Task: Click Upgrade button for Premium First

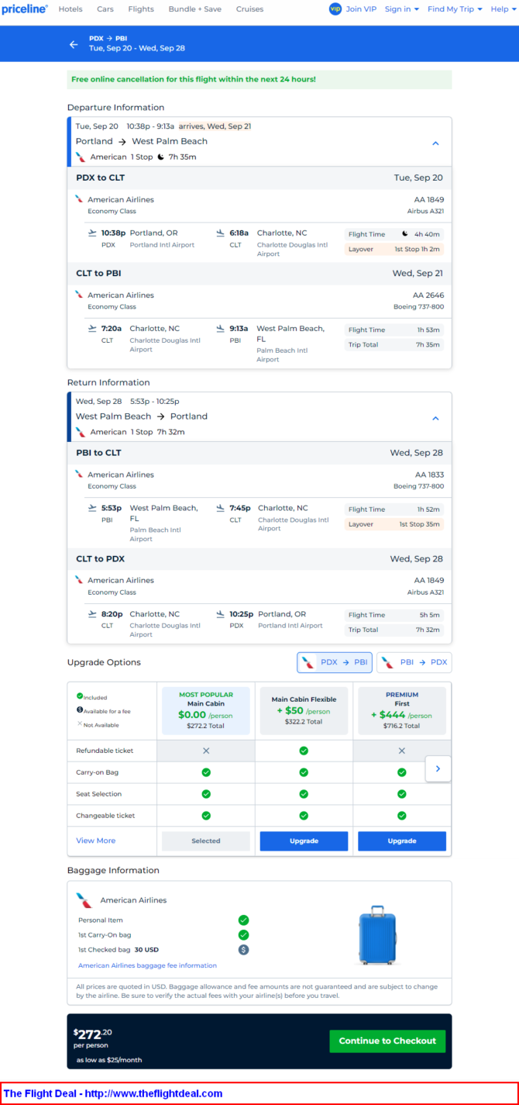Action: pyautogui.click(x=401, y=841)
